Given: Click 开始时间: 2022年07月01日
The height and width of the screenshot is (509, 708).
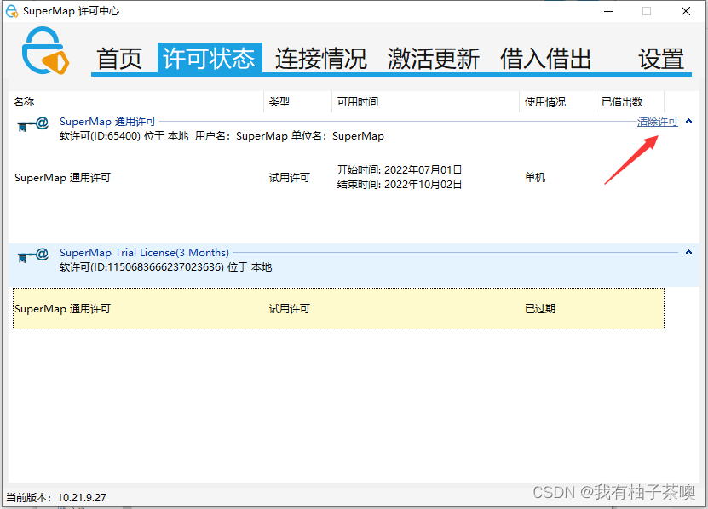Looking at the screenshot, I should 399,169.
